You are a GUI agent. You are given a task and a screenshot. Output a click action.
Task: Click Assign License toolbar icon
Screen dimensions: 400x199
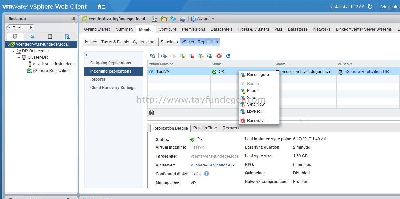coord(182,19)
